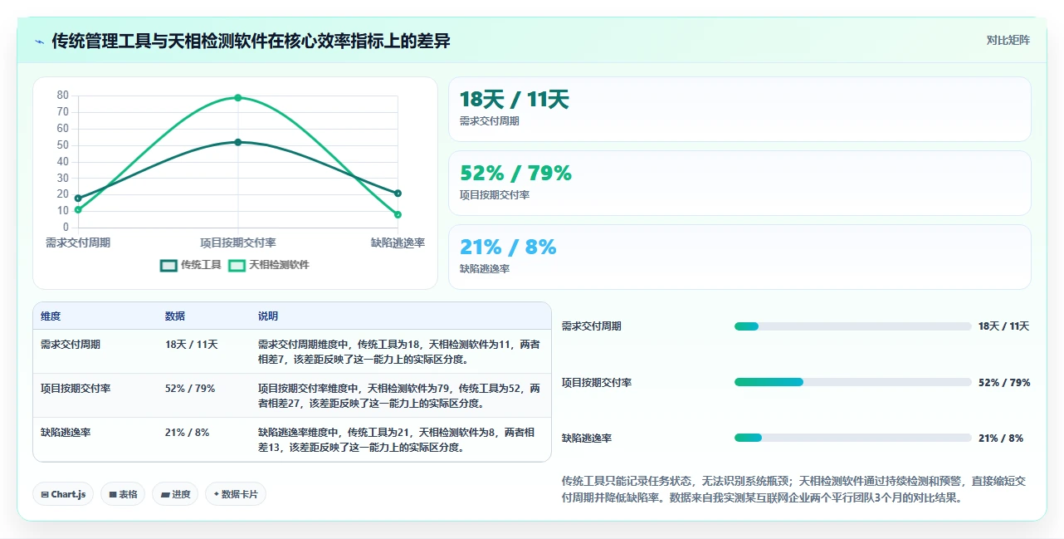Click the 数据 column header
1064x539 pixels.
(x=175, y=316)
